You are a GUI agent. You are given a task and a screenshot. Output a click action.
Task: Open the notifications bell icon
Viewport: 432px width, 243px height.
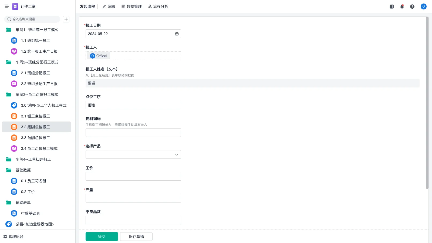402,6
